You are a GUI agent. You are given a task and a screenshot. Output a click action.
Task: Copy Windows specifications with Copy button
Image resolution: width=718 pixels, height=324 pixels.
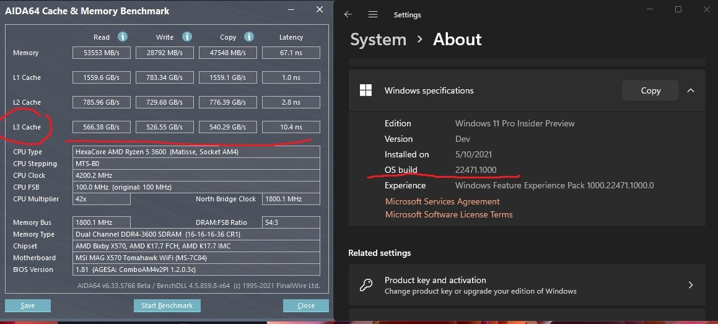pyautogui.click(x=650, y=90)
